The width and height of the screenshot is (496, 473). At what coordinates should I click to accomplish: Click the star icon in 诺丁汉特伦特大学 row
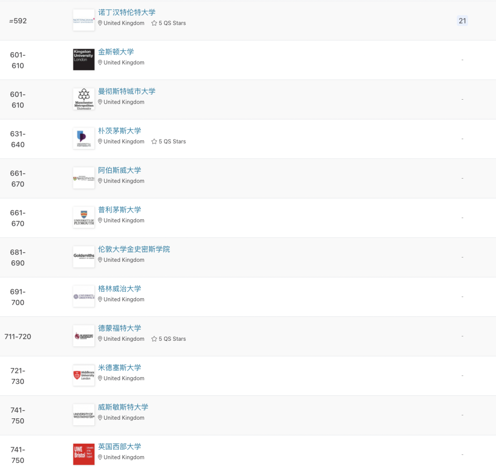click(154, 23)
